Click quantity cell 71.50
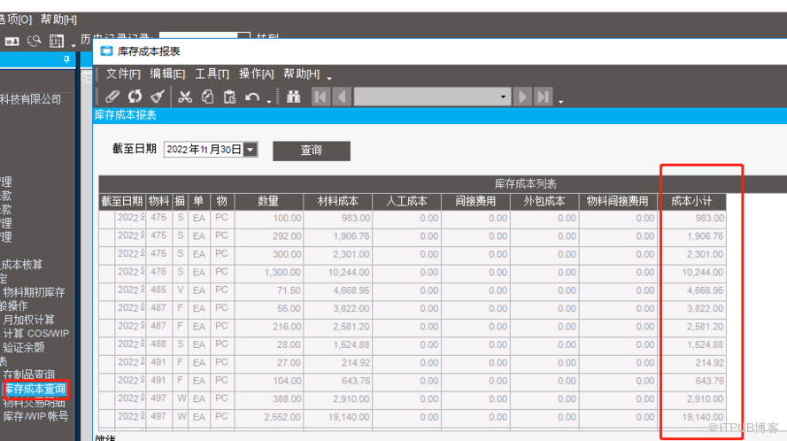The width and height of the screenshot is (787, 441). (268, 290)
